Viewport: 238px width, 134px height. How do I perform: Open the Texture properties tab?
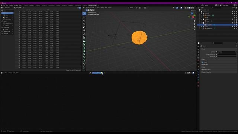pyautogui.click(x=198, y=86)
